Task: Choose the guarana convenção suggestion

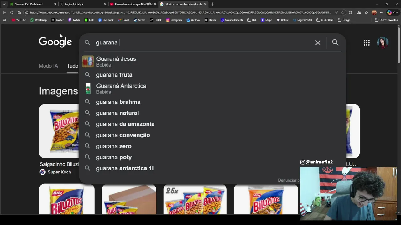Action: (x=212, y=135)
